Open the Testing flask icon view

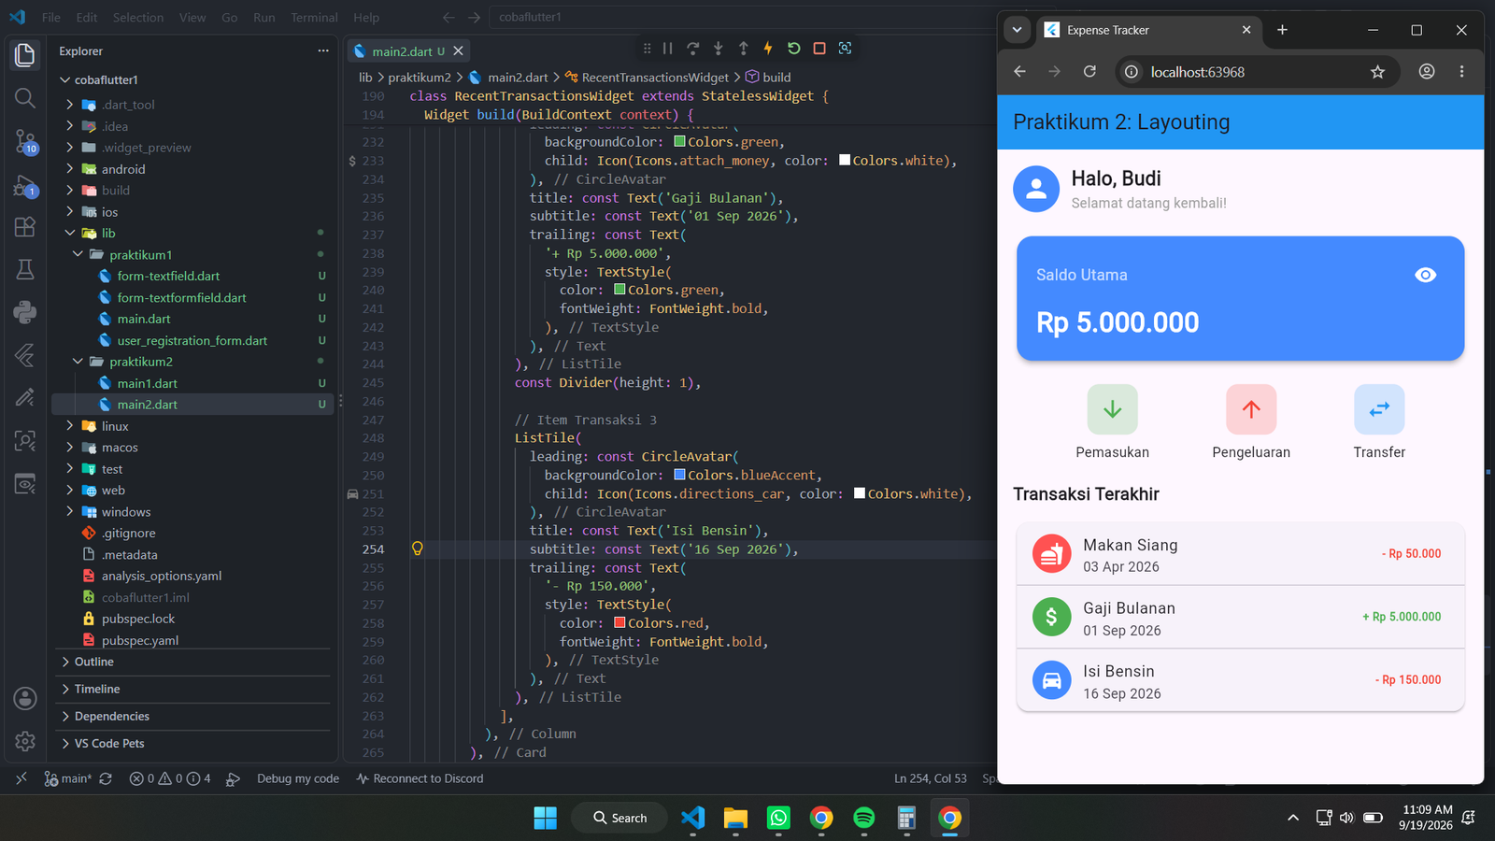tap(25, 270)
